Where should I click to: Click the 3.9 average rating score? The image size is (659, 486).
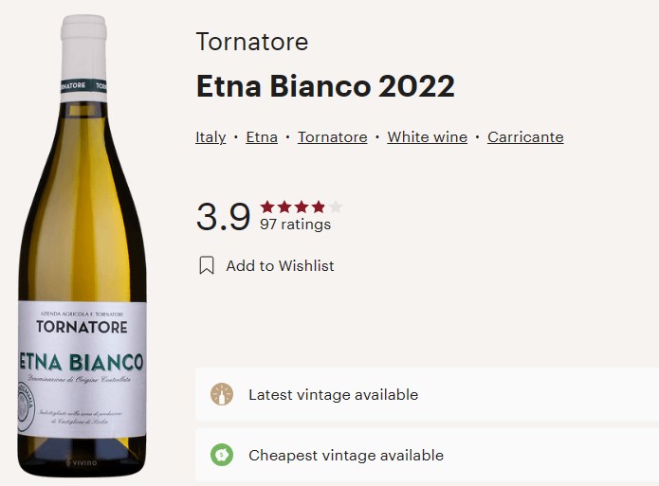(x=223, y=217)
